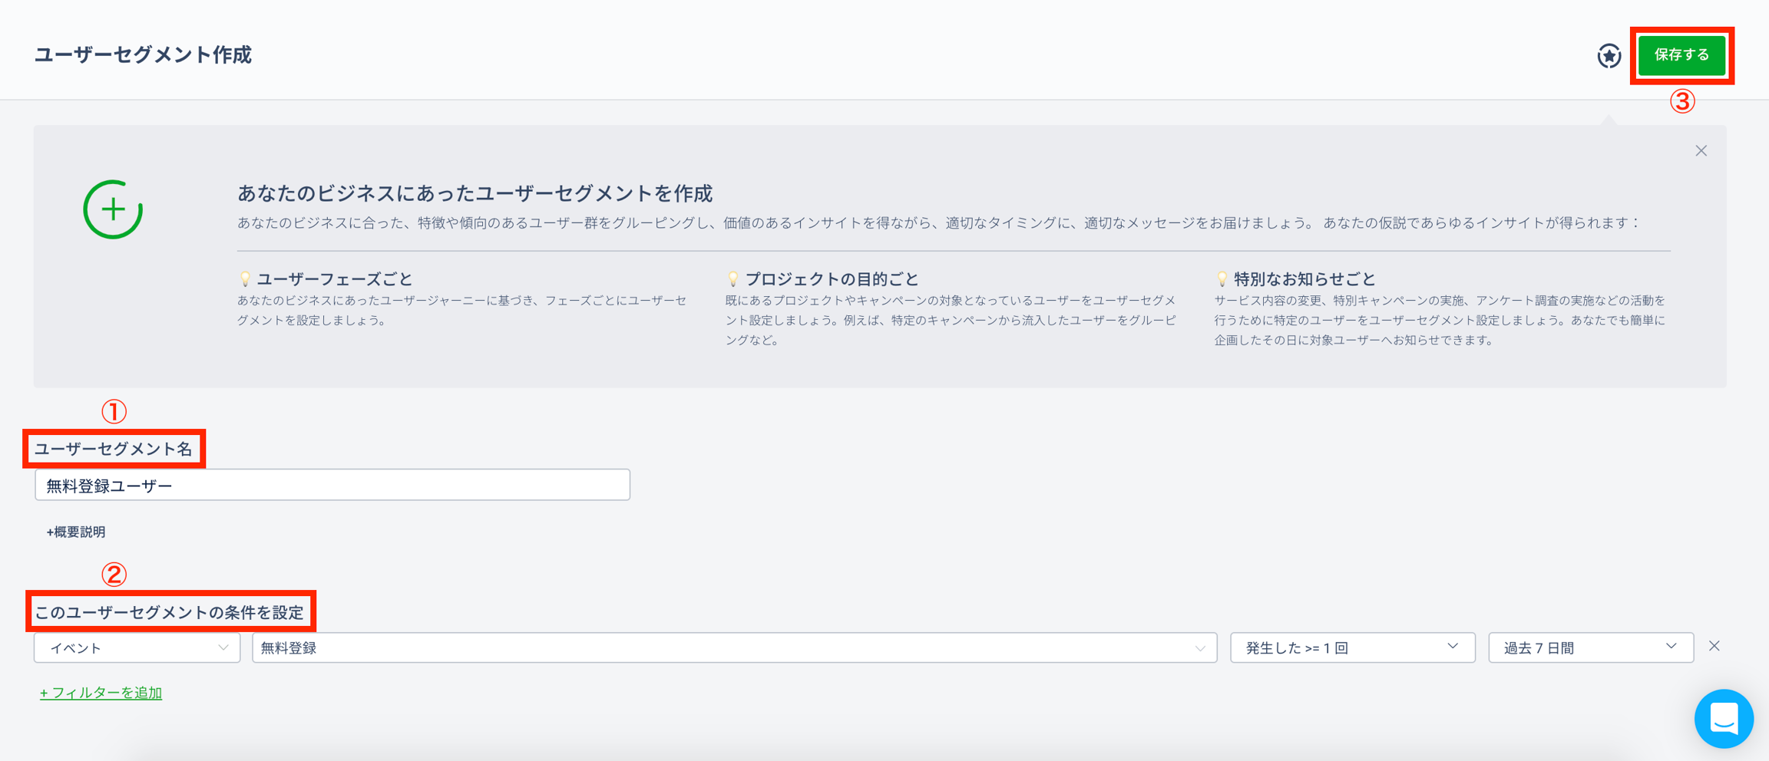Click the +フィルターを追加 link
This screenshot has height=761, width=1769.
[x=101, y=693]
